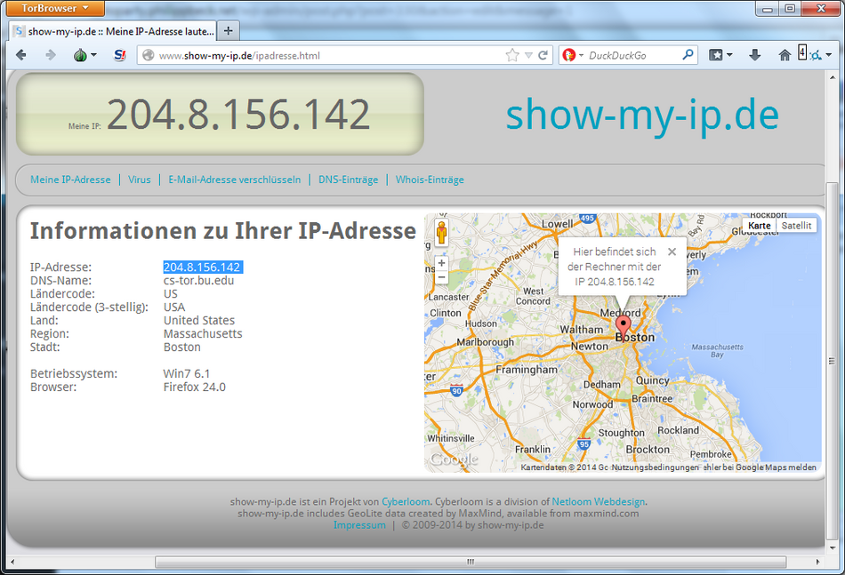Go back with the back arrow

(x=21, y=55)
